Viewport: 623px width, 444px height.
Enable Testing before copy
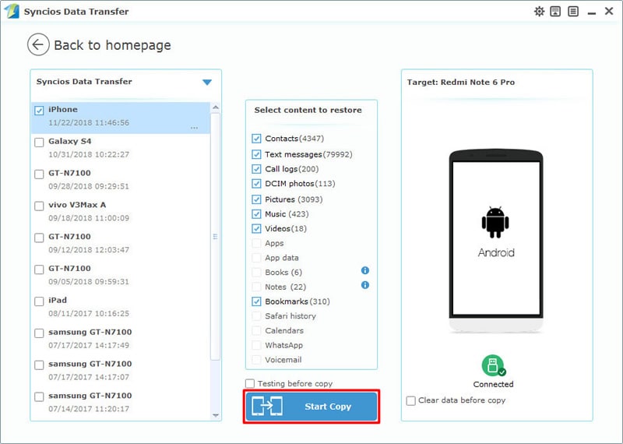pos(249,383)
